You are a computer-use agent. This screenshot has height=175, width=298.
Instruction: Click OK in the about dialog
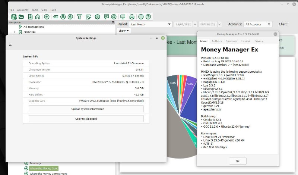pyautogui.click(x=238, y=161)
